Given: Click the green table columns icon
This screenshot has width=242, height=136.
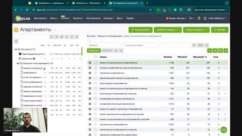Looking at the screenshot, I should 215,51.
